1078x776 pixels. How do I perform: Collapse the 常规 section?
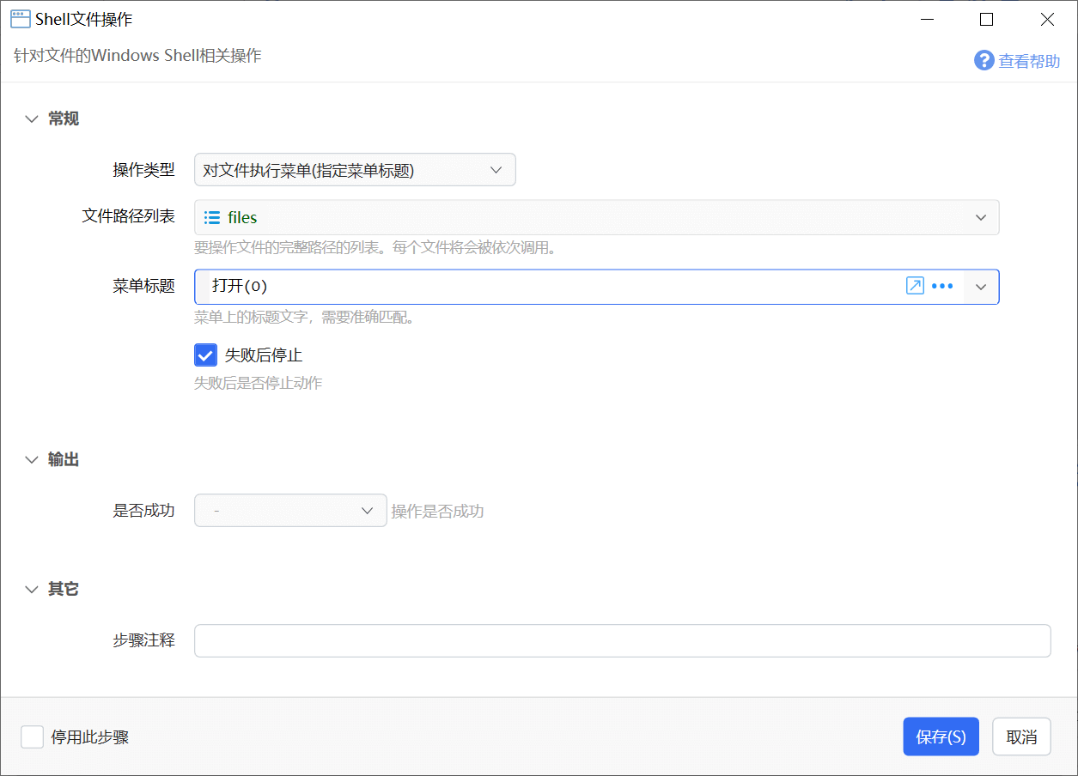click(x=32, y=118)
